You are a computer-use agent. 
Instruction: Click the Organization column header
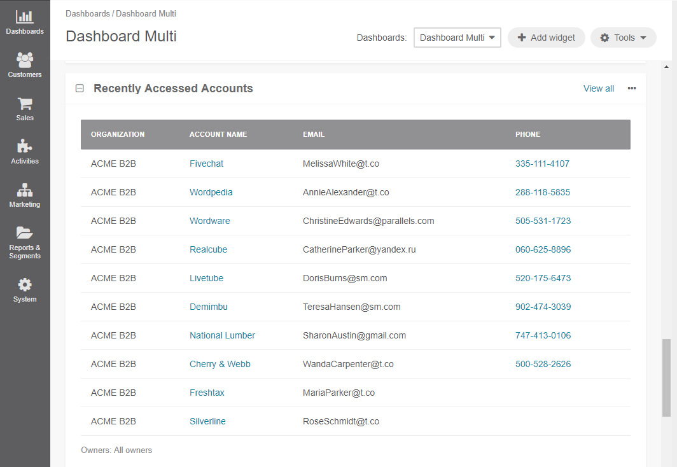coord(118,134)
